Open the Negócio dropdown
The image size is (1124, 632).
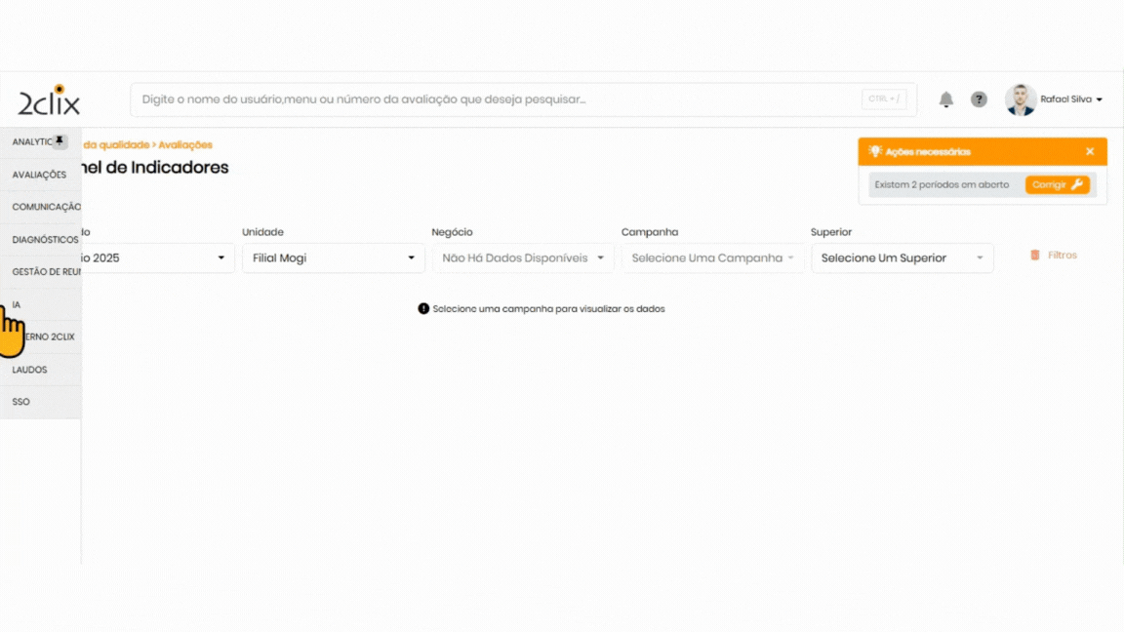pos(523,258)
